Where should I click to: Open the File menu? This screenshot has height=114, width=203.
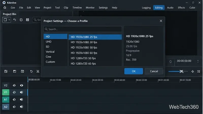pos(21,8)
